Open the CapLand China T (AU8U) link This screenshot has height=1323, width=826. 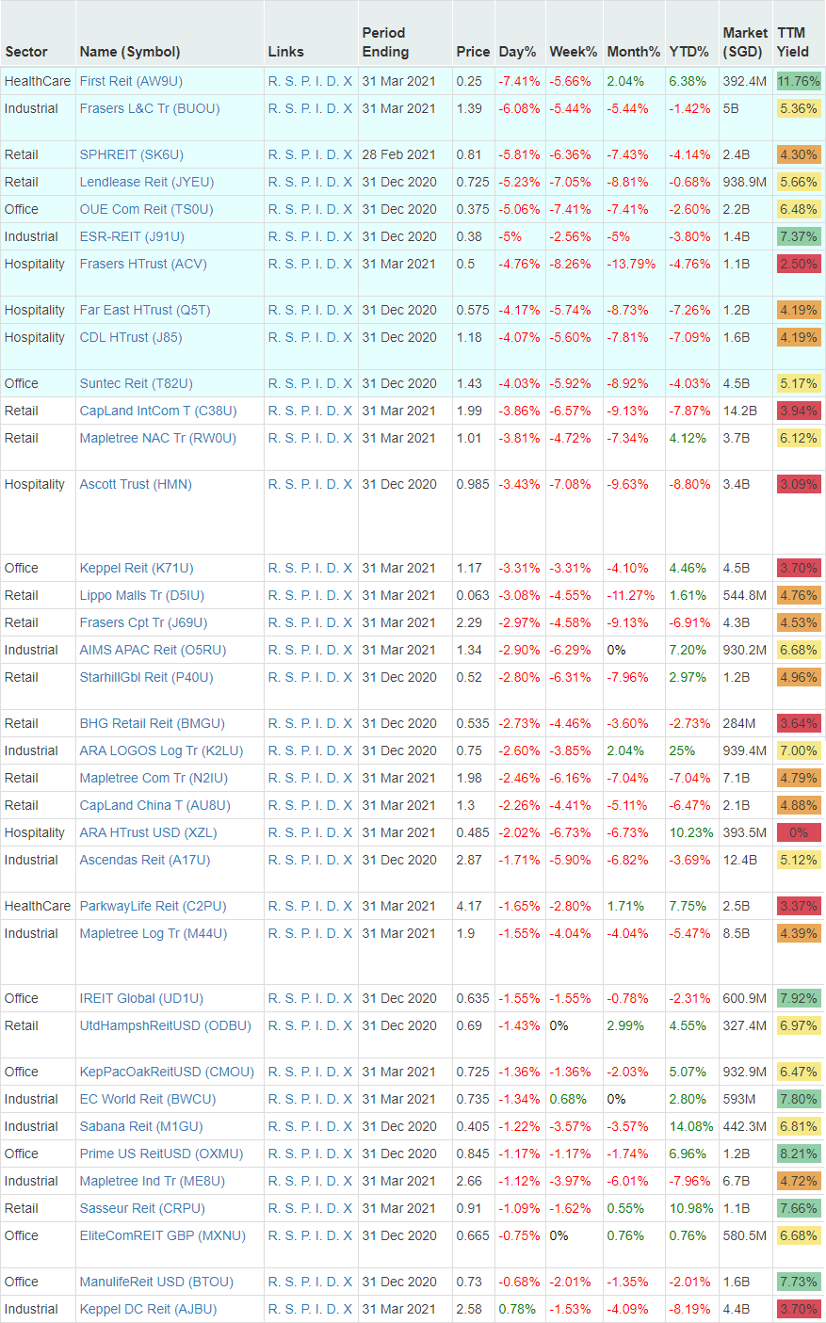[155, 805]
